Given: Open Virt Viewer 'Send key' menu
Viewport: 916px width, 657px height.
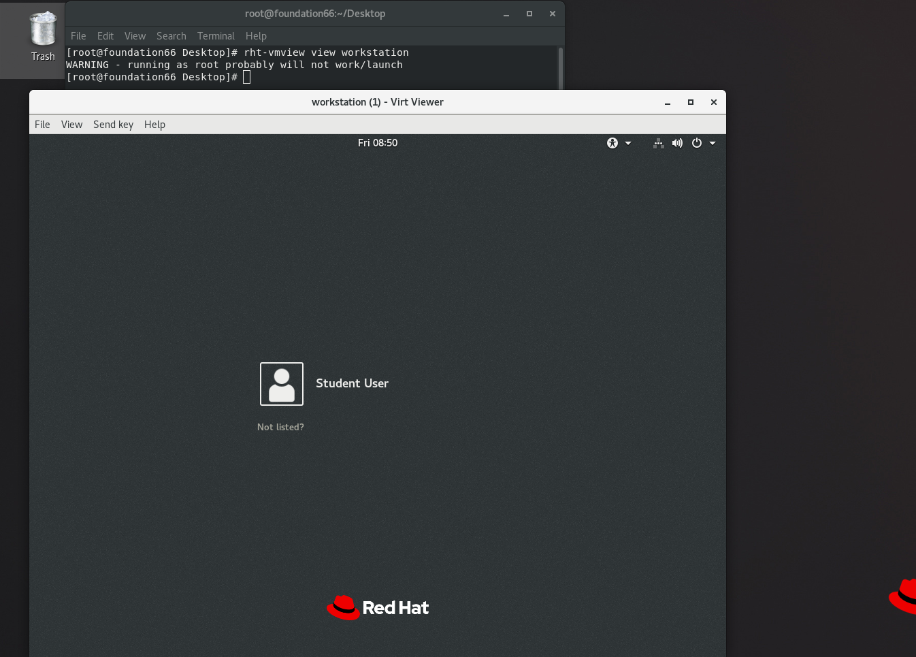Looking at the screenshot, I should (113, 125).
